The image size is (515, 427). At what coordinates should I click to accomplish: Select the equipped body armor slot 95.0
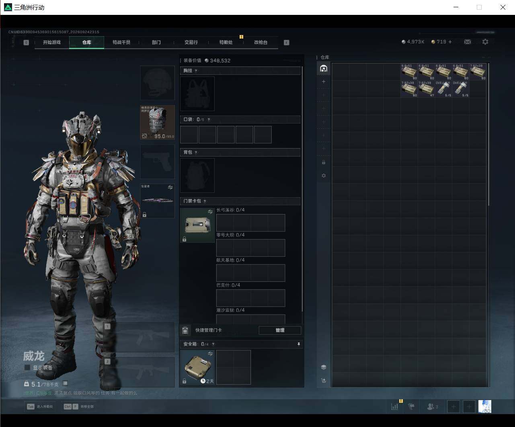[158, 122]
